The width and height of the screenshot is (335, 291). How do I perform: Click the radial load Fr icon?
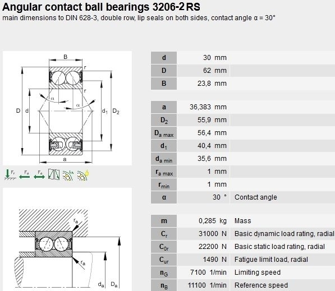point(10,175)
